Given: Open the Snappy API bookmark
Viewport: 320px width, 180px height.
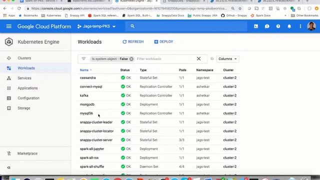Looking at the screenshot, I should pos(74,15).
